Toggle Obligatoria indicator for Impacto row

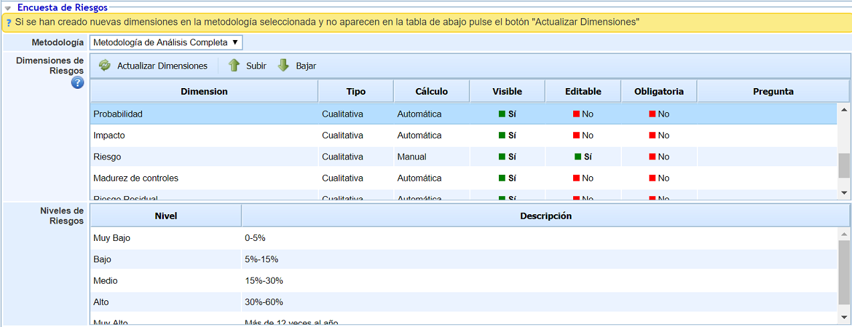(653, 135)
